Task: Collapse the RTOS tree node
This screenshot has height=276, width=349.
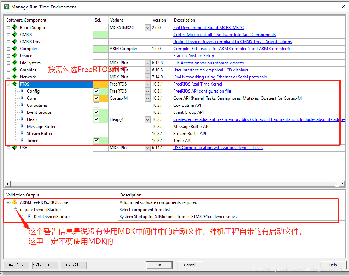Action: 8,84
